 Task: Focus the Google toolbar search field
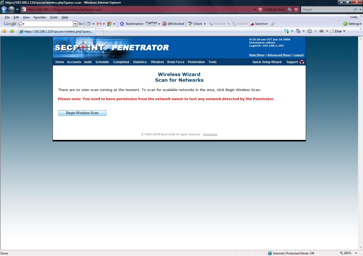47,24
